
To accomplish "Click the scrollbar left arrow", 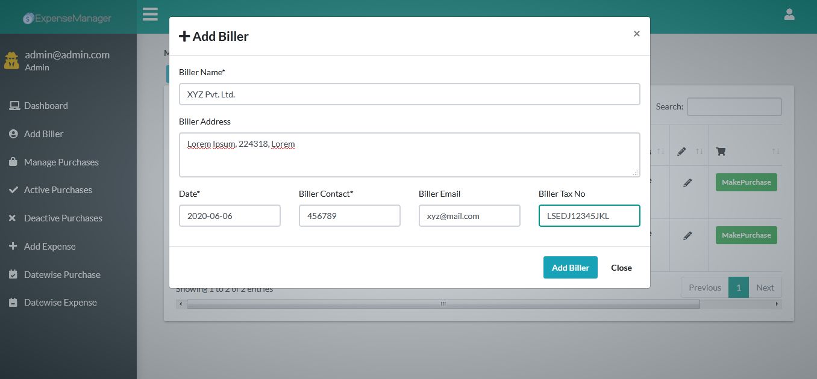I will coord(180,304).
